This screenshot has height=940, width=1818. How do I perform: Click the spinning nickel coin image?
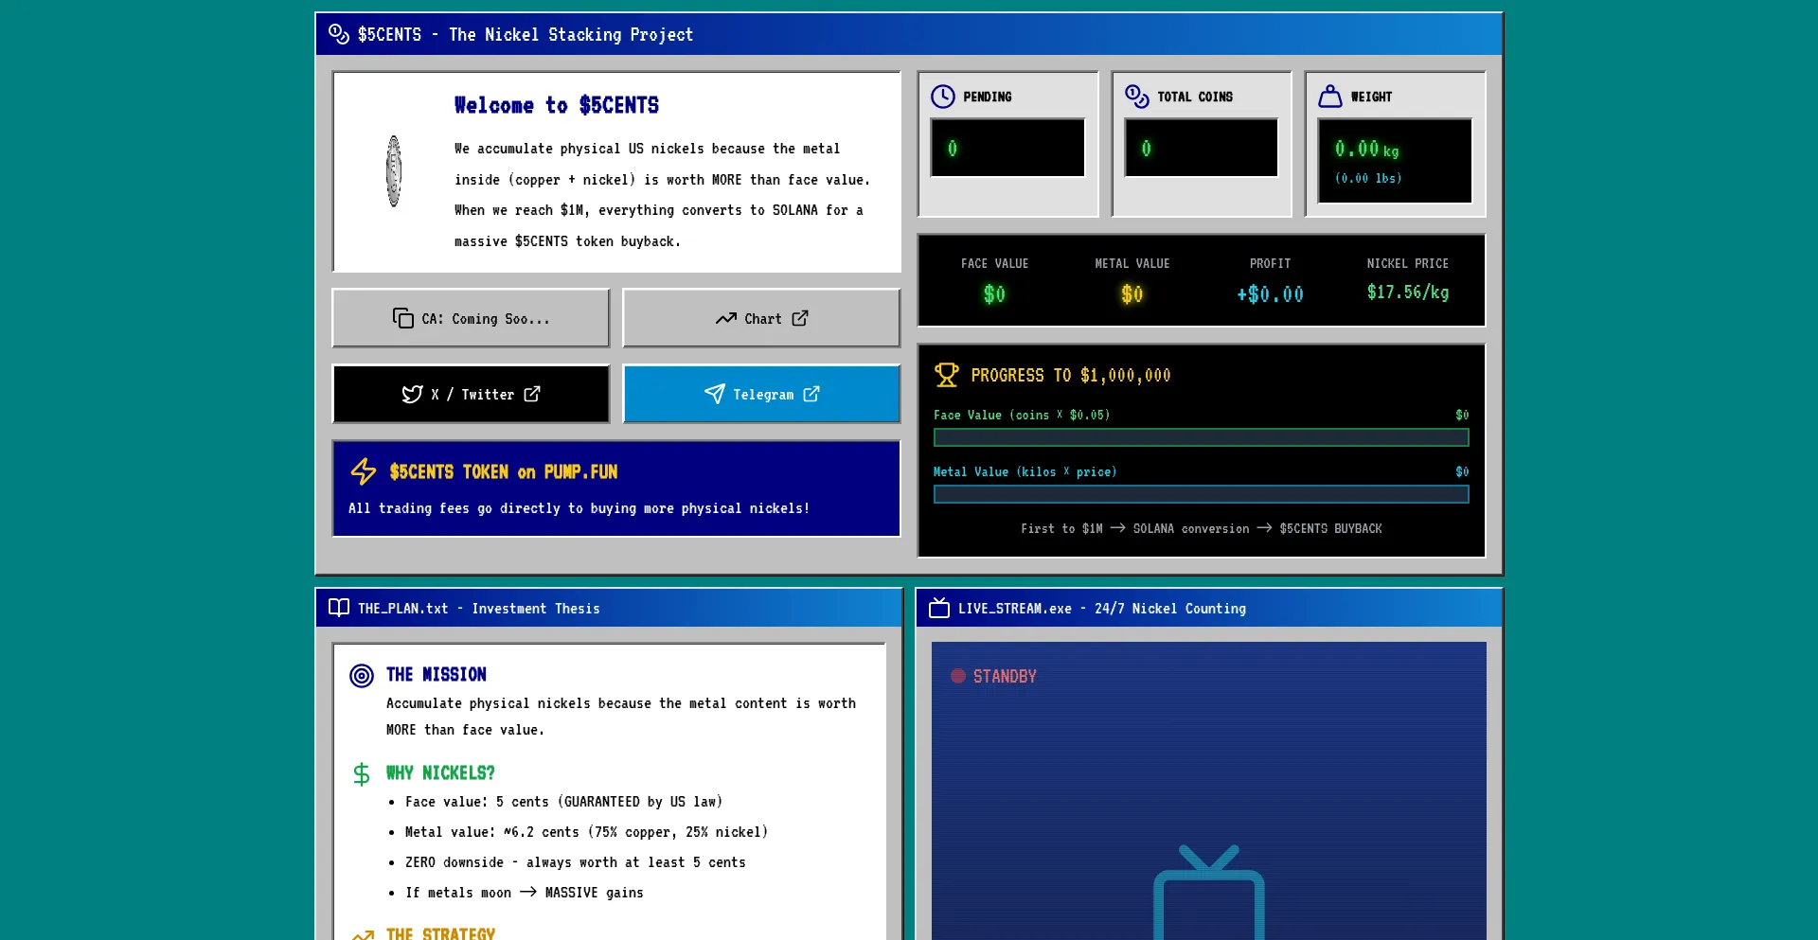[394, 171]
